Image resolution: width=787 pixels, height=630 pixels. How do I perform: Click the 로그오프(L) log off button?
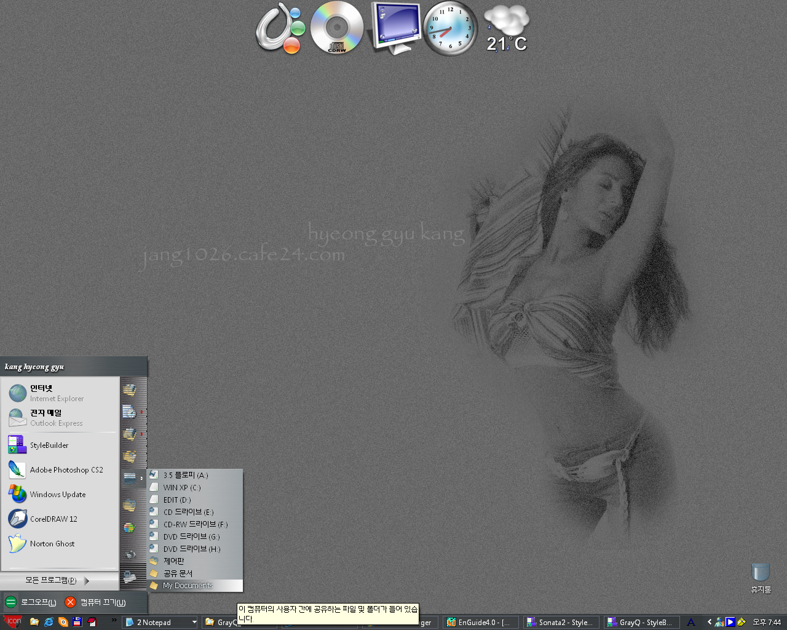[x=31, y=602]
